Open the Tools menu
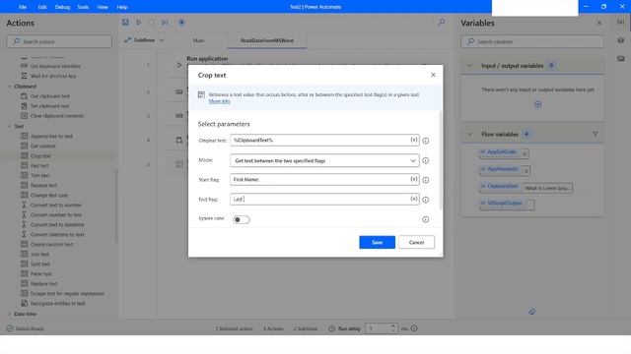The image size is (631, 354). (x=83, y=7)
